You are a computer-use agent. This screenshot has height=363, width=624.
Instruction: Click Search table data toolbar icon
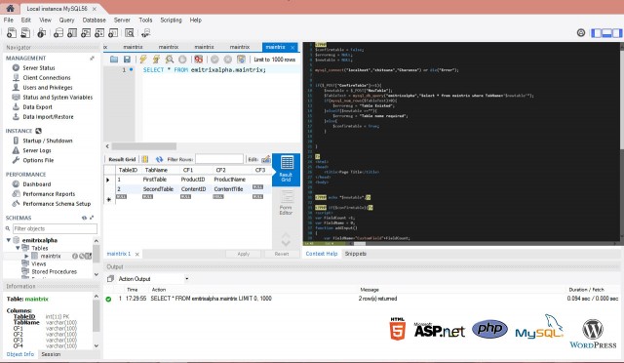[130, 33]
